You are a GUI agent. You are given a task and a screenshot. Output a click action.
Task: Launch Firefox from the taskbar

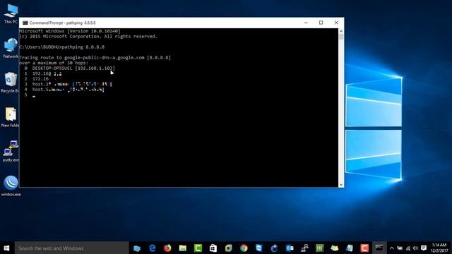167,248
